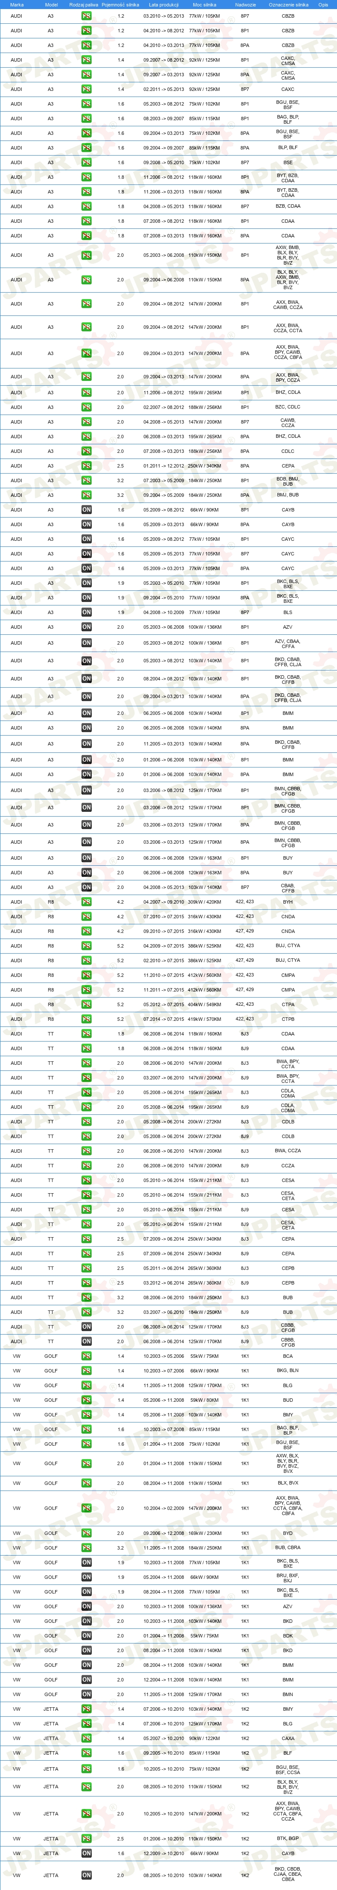Click the Oznaczenie silnika column header
Viewport: 337px width, 1890px height.
click(288, 4)
